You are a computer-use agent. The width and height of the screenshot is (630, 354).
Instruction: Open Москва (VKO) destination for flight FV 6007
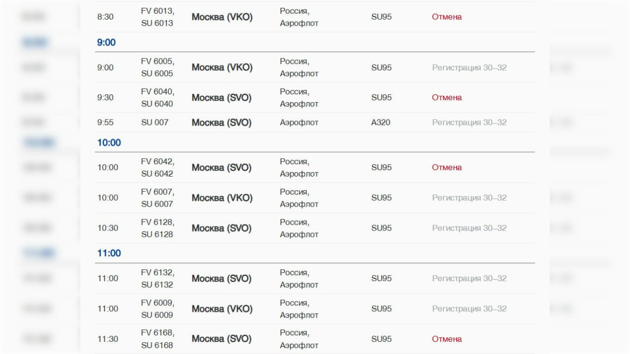(x=222, y=198)
